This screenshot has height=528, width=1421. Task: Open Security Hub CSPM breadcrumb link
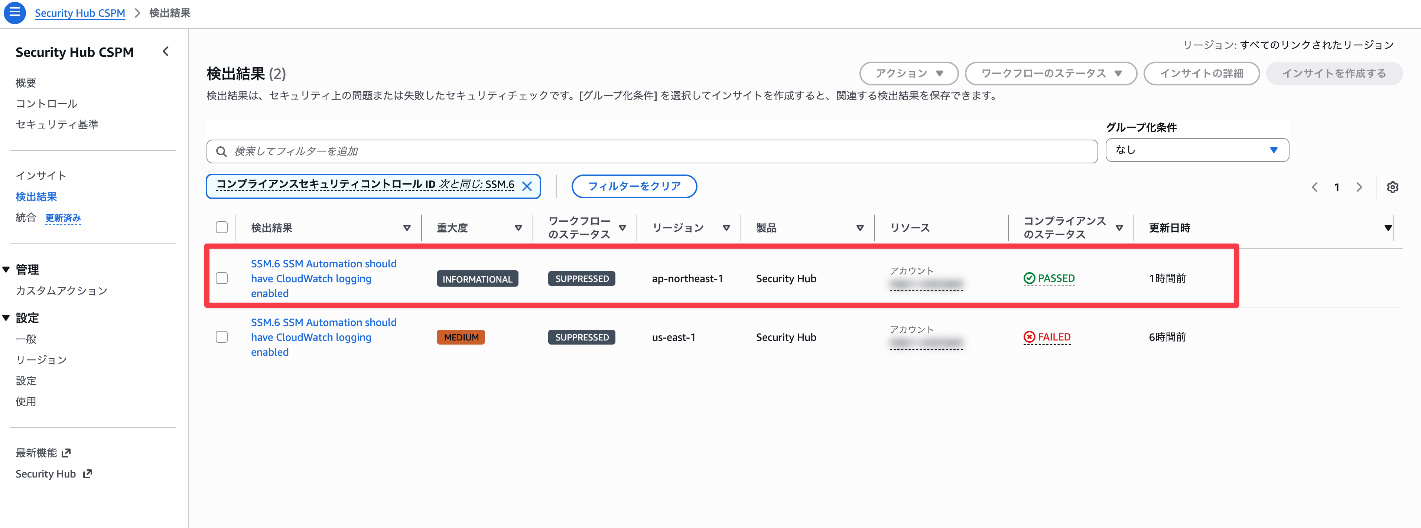click(80, 13)
